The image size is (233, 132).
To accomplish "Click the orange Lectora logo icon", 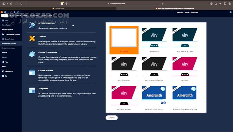I will 2,12.
